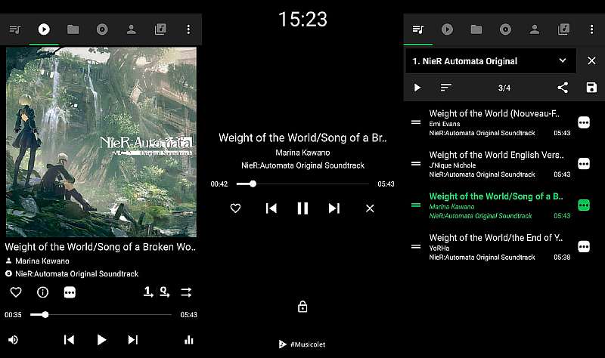Click the NieR:Automata album artwork

pos(101,142)
